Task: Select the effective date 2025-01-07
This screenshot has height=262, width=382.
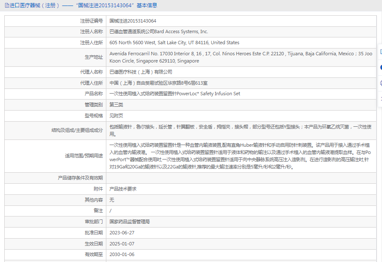Action: click(122, 244)
